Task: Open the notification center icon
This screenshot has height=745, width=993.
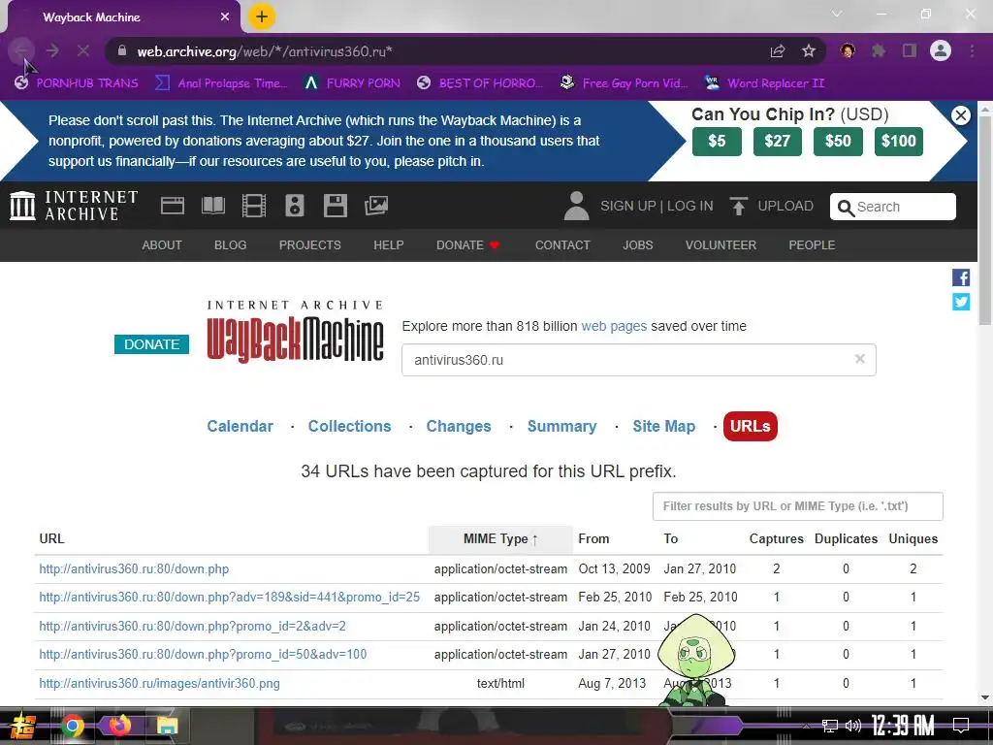Action: tap(961, 726)
